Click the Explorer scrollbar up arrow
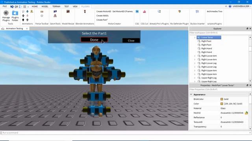The height and width of the screenshot is (141, 252). (x=250, y=37)
